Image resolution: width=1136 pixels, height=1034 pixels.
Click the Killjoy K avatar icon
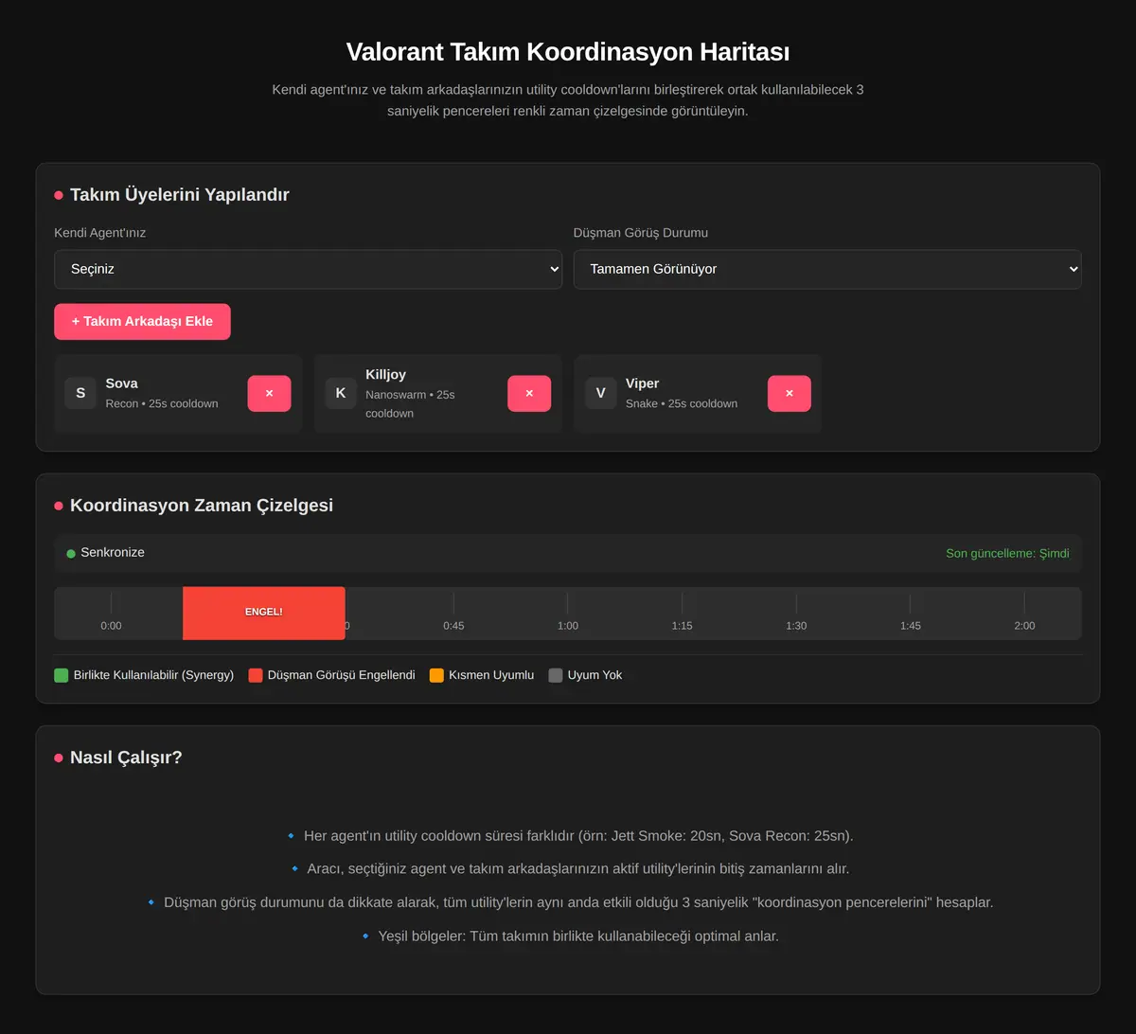point(341,393)
